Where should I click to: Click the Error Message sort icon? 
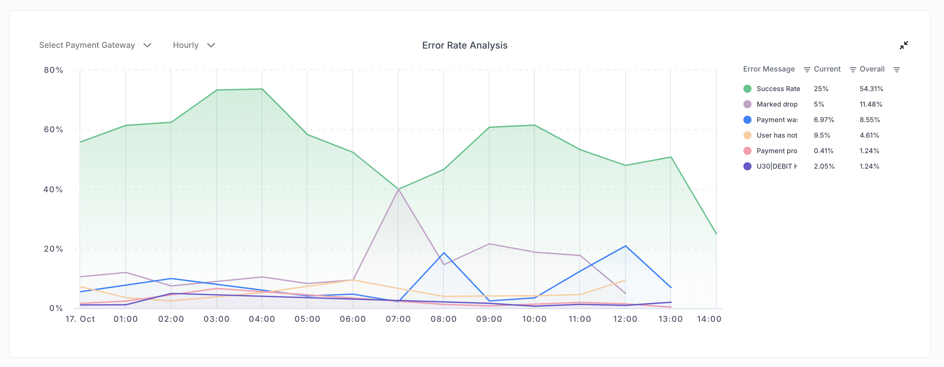pyautogui.click(x=806, y=70)
